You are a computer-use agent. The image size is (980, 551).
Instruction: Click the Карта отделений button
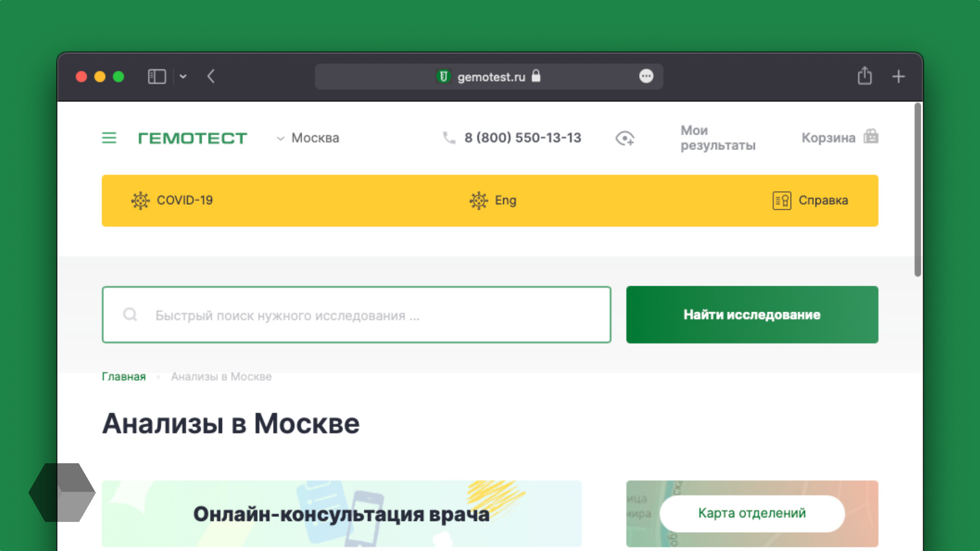[x=752, y=513]
